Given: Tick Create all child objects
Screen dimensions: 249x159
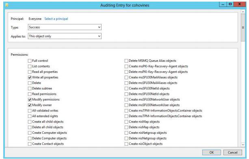Looking at the screenshot, I should click(x=30, y=122).
